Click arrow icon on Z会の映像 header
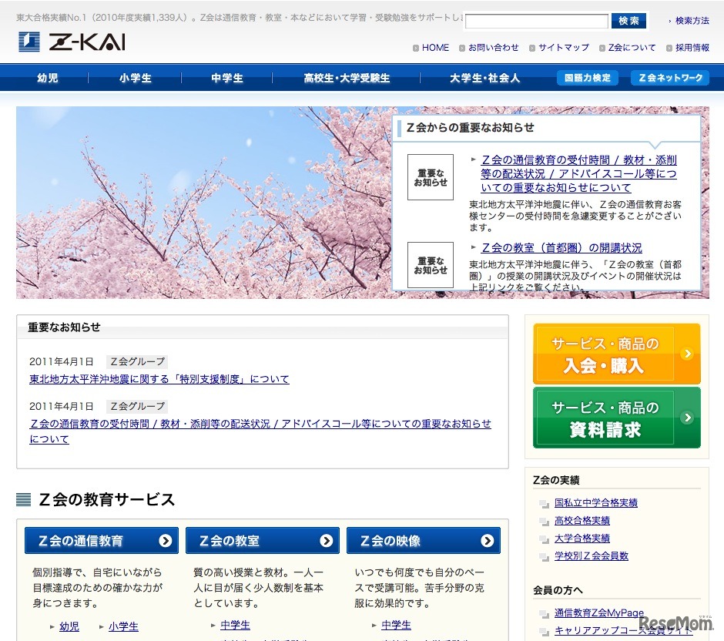724x641 pixels. coord(487,540)
